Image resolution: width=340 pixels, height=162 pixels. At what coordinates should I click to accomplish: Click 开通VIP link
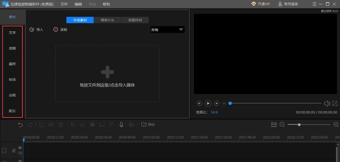click(x=264, y=4)
